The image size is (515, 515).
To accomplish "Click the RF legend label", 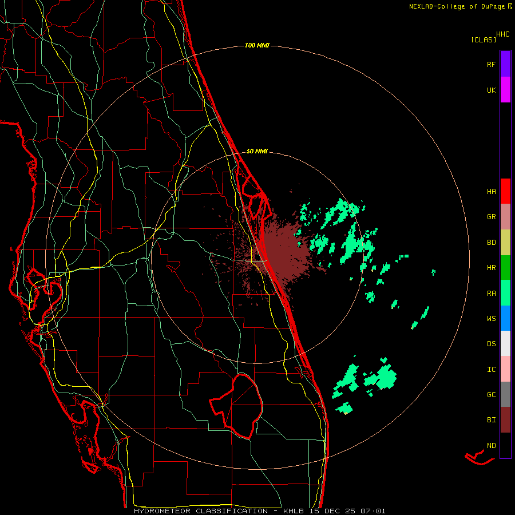I will coord(491,64).
